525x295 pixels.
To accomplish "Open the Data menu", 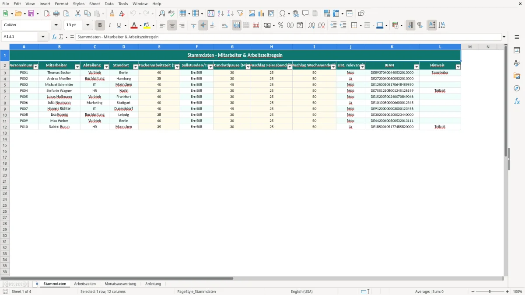I will (109, 3).
